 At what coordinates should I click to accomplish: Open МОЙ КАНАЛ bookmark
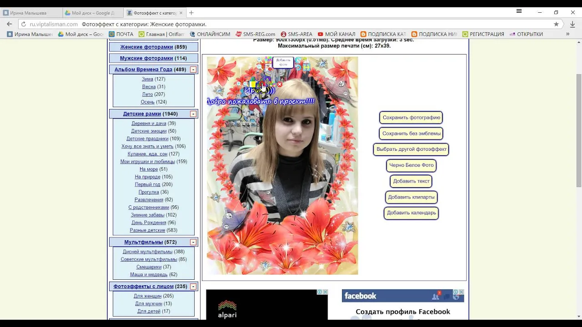click(x=336, y=34)
